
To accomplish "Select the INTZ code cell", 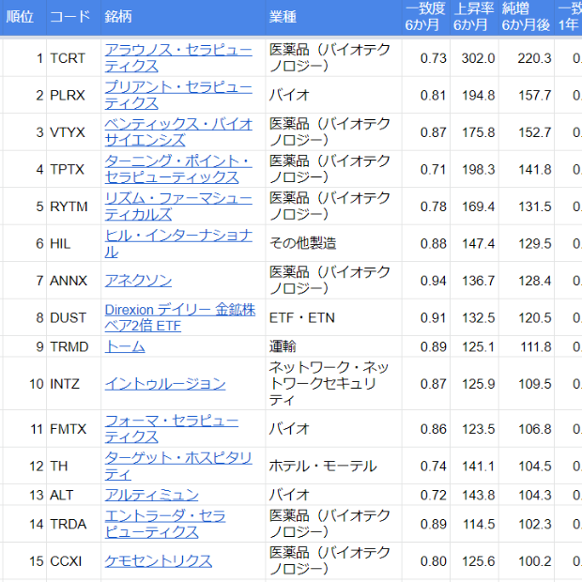I will [73, 384].
